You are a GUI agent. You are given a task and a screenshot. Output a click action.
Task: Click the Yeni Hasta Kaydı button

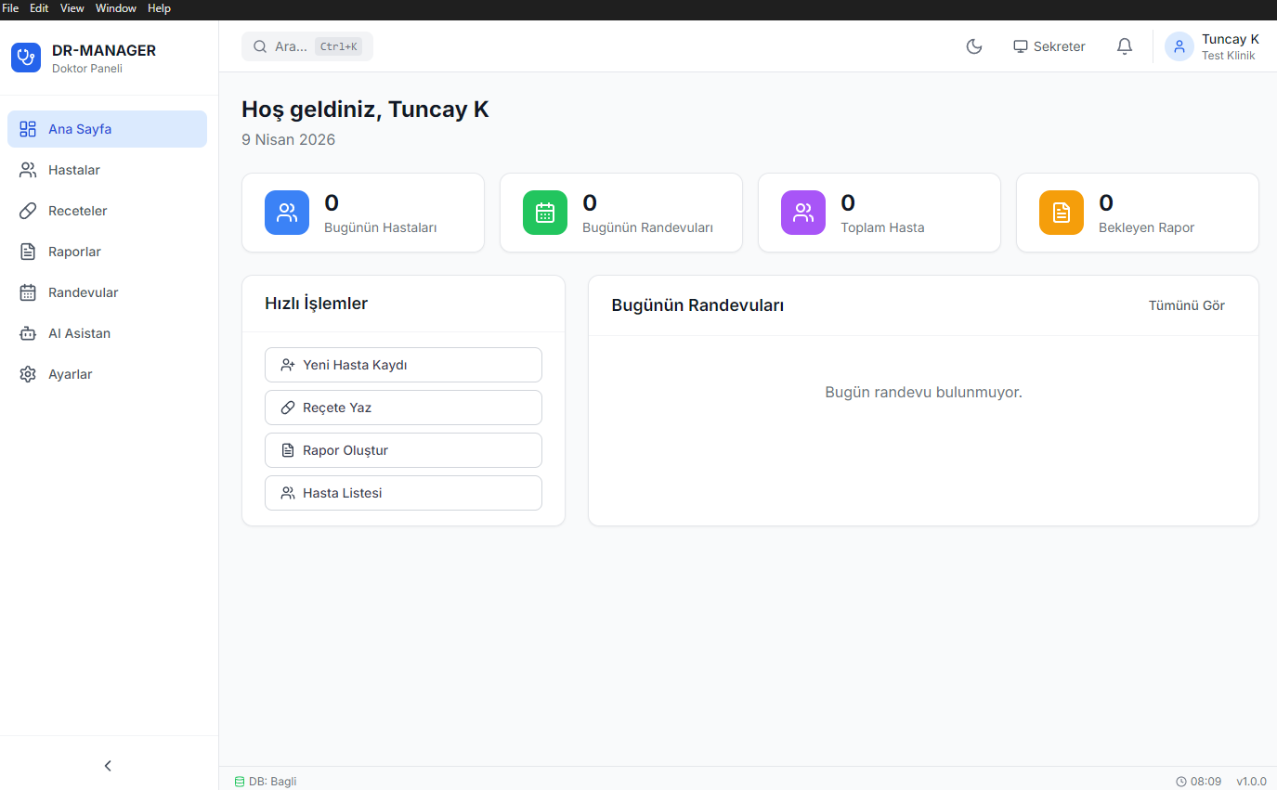click(x=403, y=364)
